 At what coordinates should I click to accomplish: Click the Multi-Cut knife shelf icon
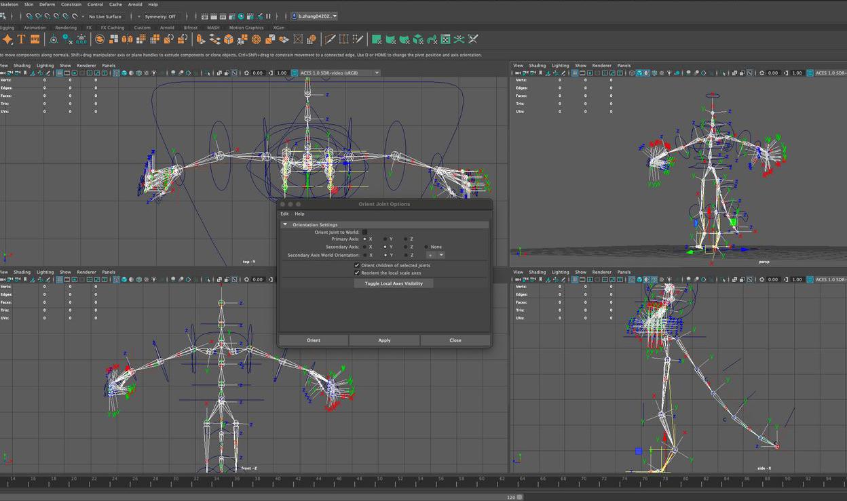tap(331, 39)
